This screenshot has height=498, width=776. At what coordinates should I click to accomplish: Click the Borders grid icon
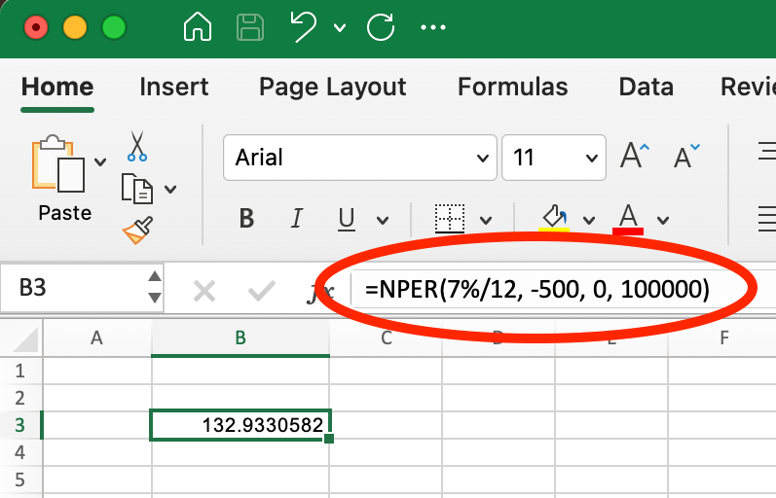pos(450,218)
